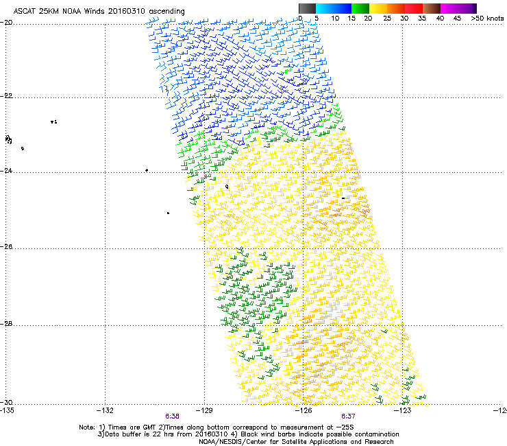Click the '>50 knots' scale label
Viewport: 507px width, 446px height.
(487, 18)
